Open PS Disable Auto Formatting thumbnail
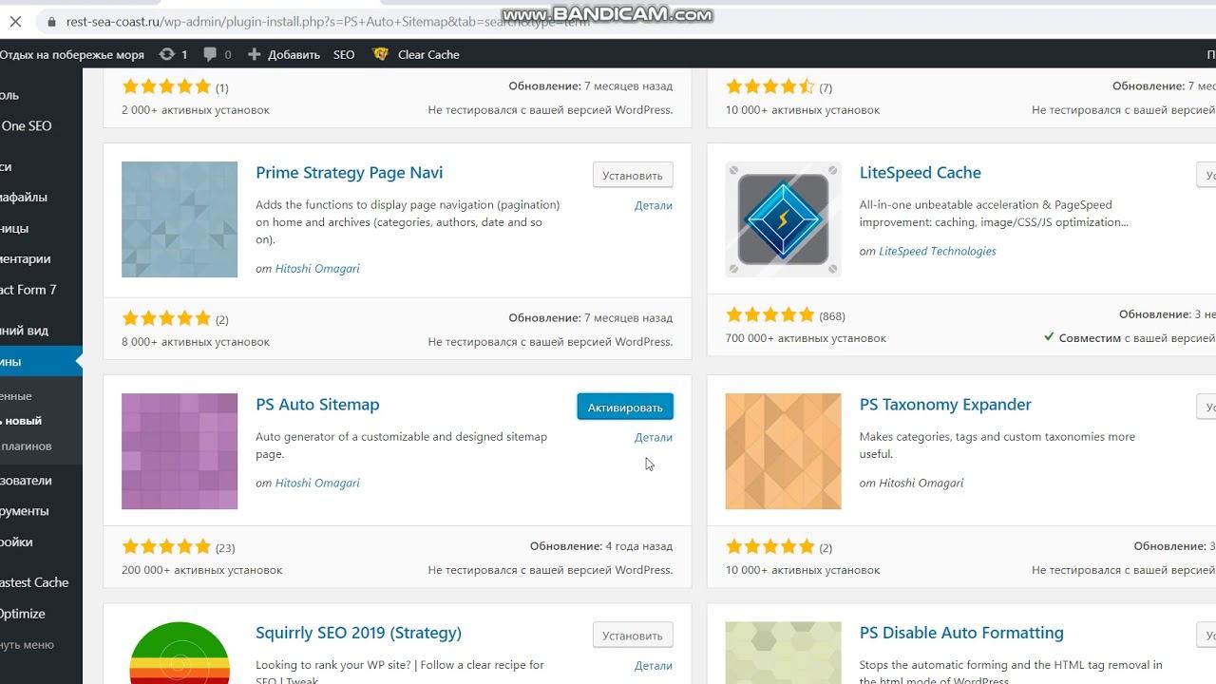 783,653
